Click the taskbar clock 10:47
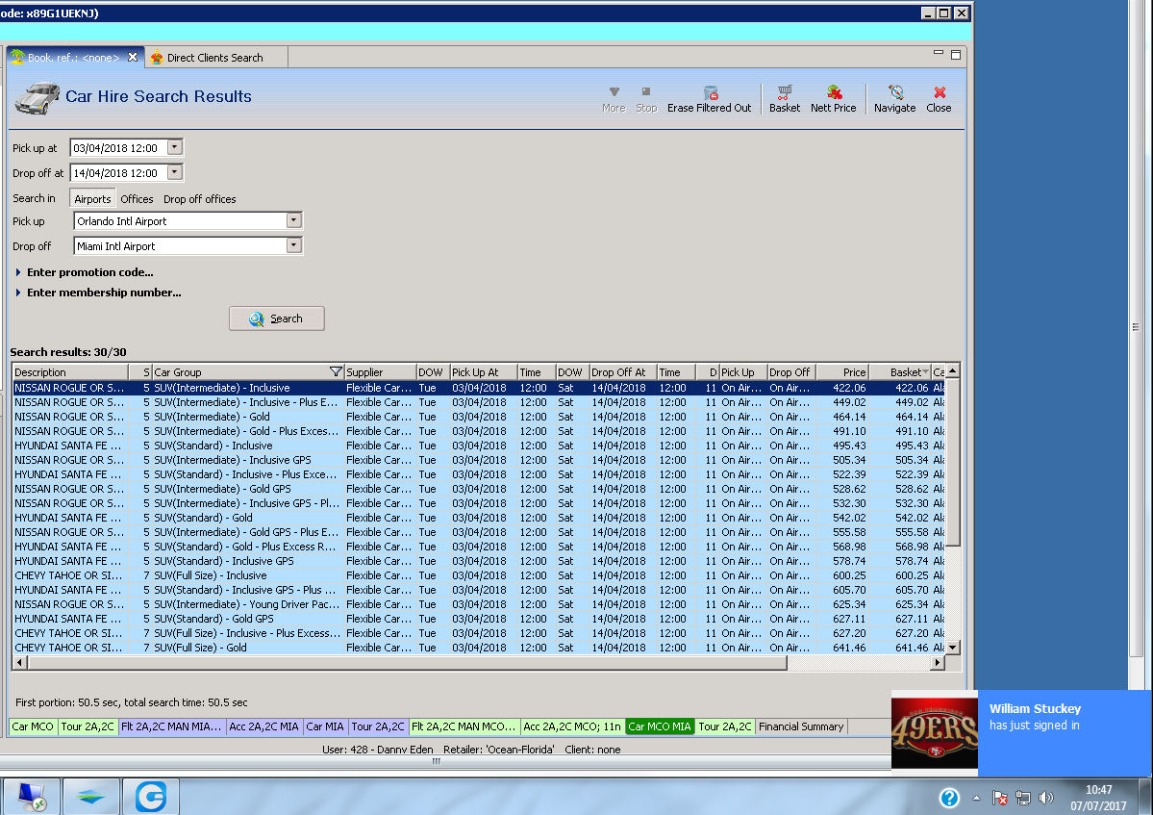The width and height of the screenshot is (1153, 815). click(x=1098, y=789)
